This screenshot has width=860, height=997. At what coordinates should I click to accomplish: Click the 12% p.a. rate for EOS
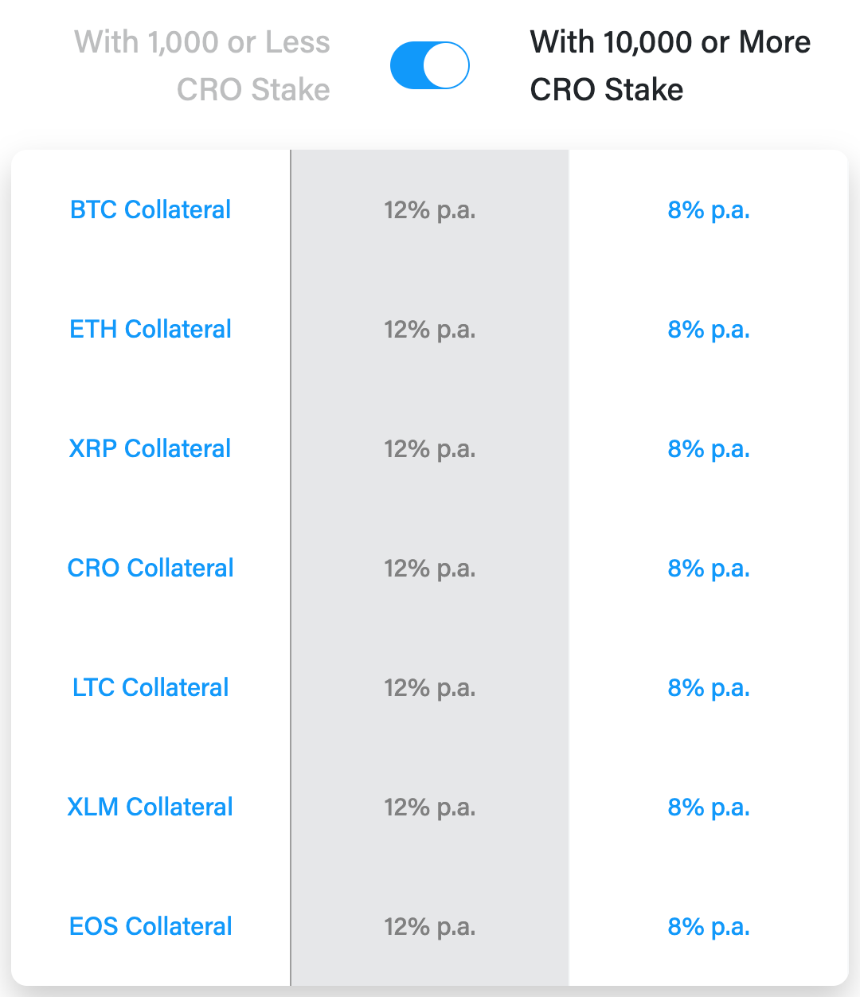430,927
